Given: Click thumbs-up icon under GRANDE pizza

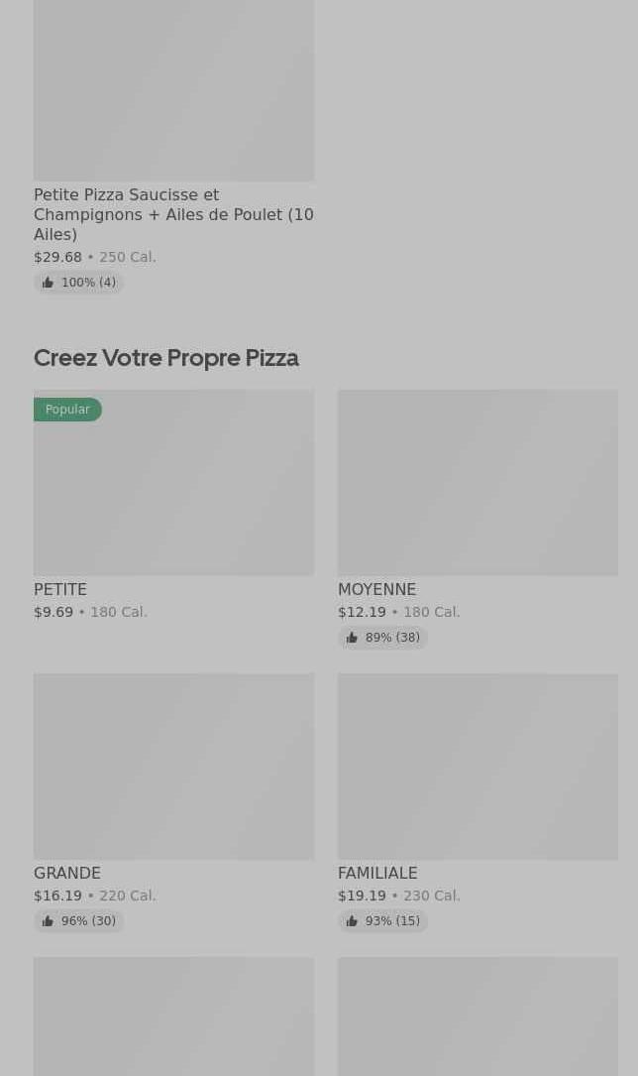Looking at the screenshot, I should 48,921.
